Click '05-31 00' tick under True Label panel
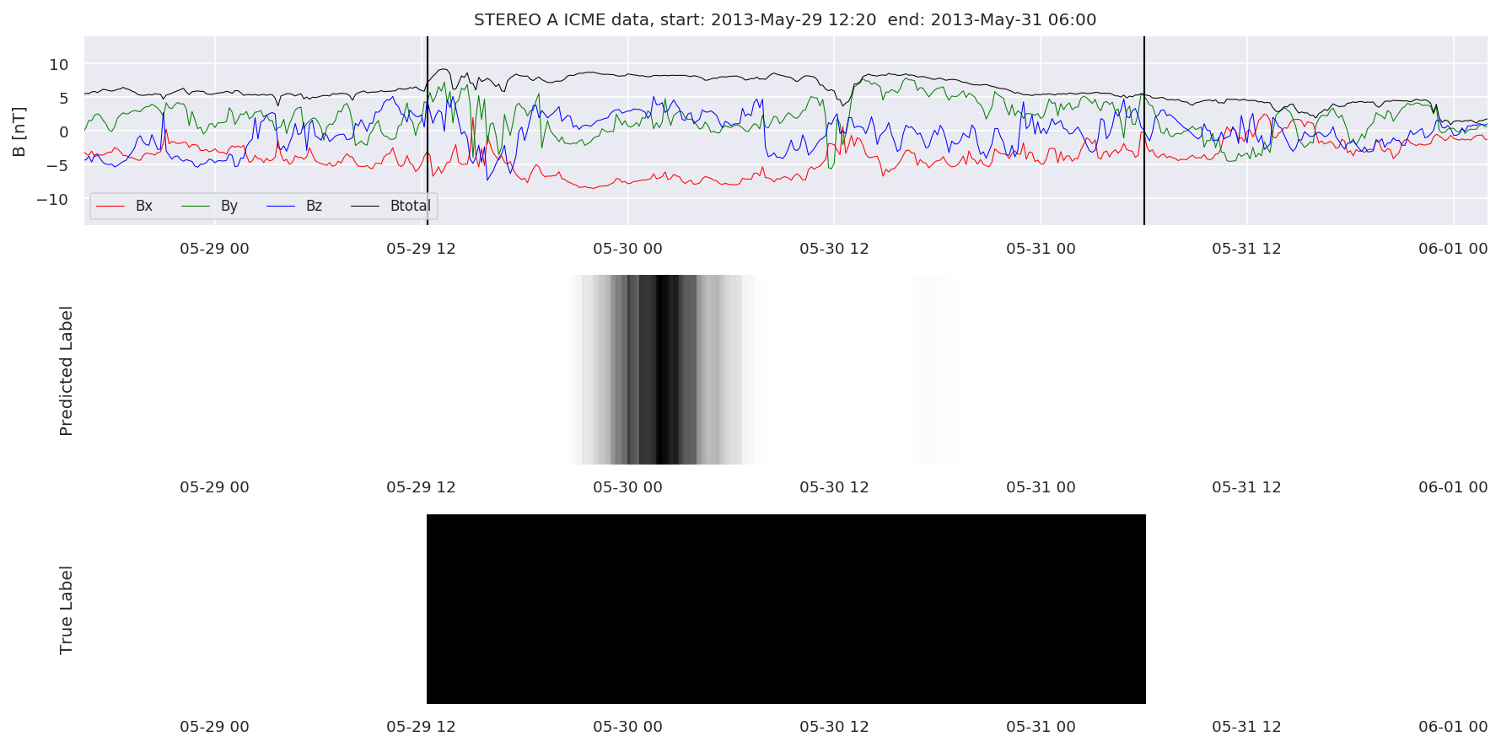This screenshot has height=747, width=1501. pyautogui.click(x=1041, y=727)
